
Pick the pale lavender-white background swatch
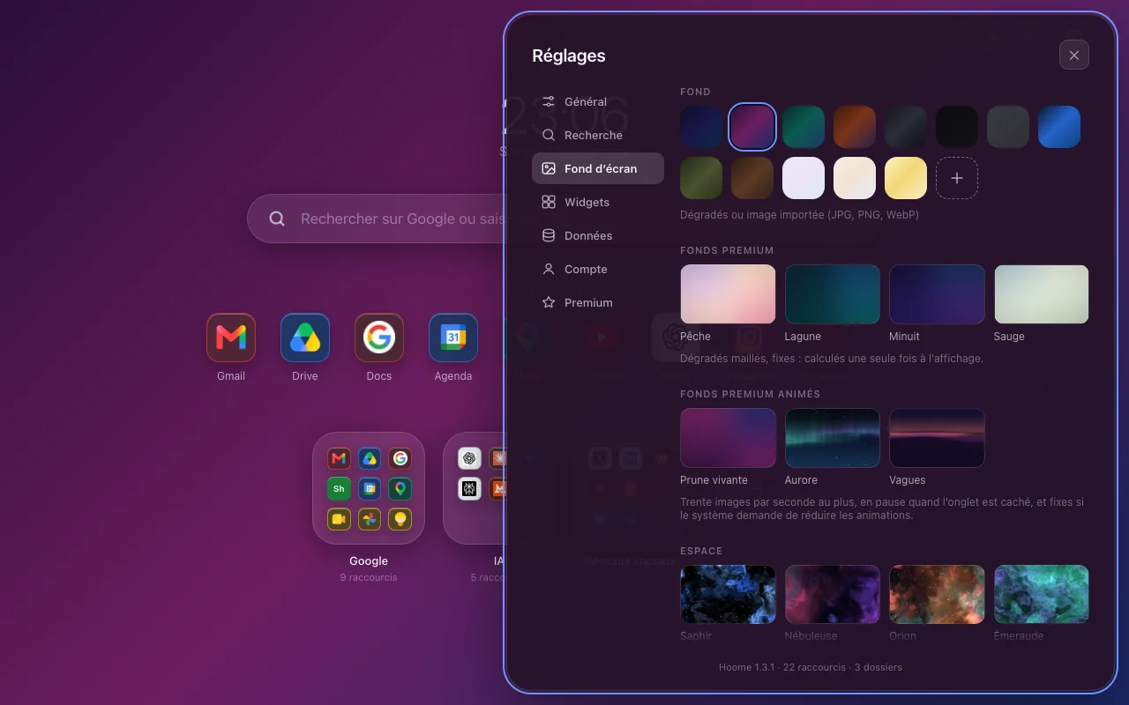(x=804, y=178)
